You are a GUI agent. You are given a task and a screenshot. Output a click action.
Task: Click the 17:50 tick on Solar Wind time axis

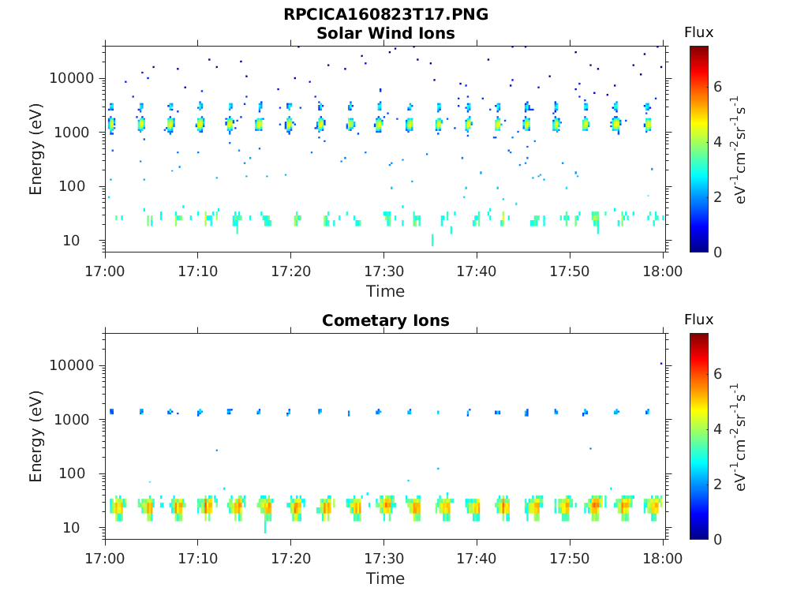570,271
